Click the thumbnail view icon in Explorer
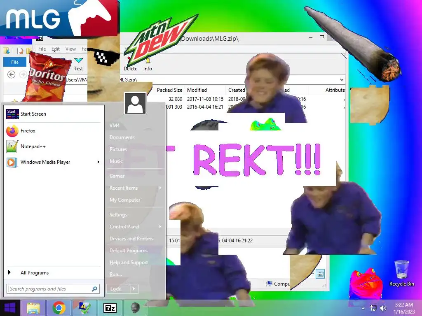The image size is (422, 316). [x=320, y=274]
